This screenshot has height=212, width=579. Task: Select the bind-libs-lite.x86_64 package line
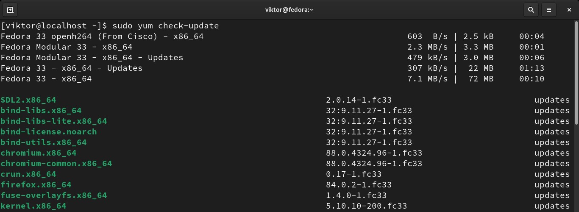[54, 121]
